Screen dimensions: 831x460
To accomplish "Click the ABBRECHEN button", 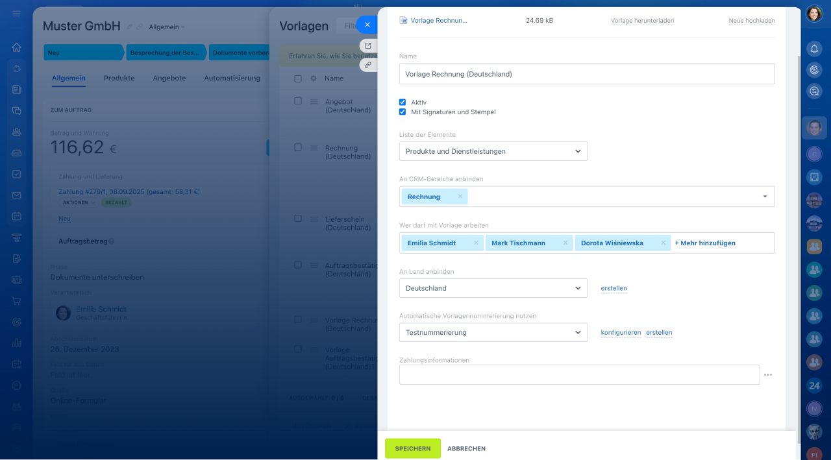I will (x=466, y=448).
